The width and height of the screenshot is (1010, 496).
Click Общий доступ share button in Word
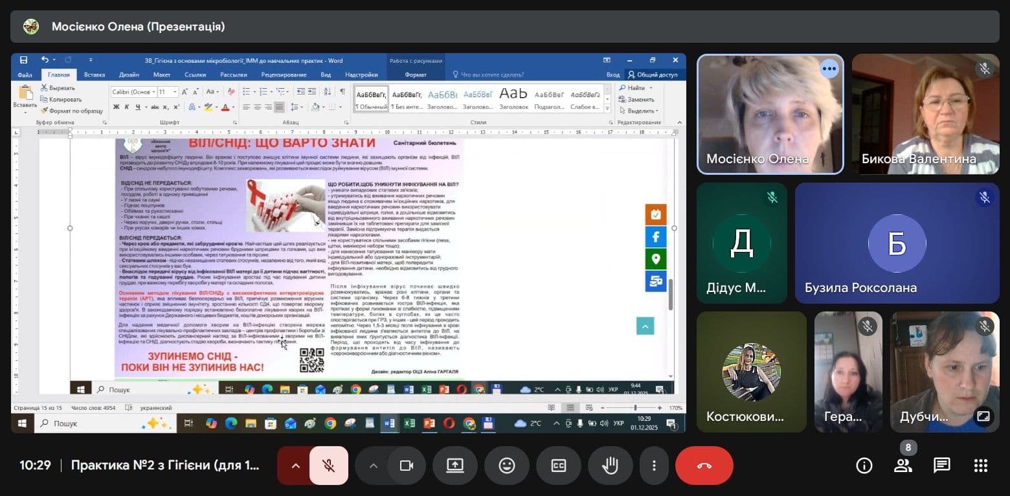point(653,74)
